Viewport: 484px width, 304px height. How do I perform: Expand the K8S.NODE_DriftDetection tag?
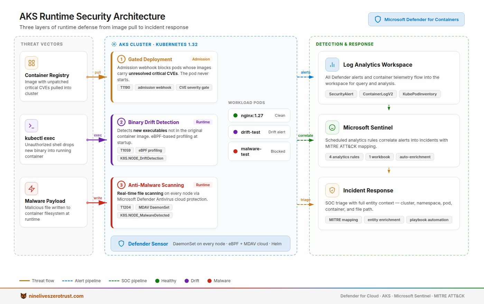point(142,158)
